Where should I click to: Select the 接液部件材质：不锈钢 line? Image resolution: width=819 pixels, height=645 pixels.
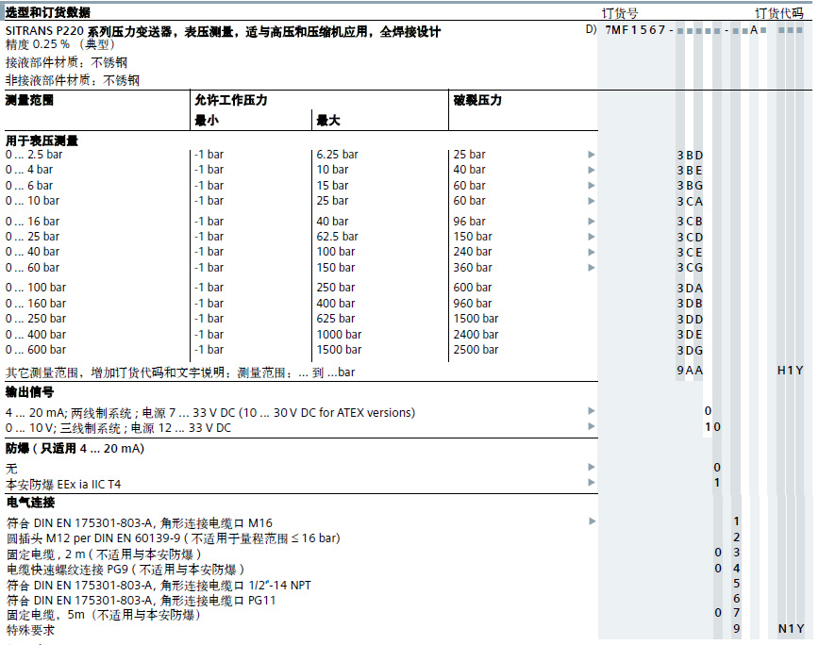click(66, 62)
